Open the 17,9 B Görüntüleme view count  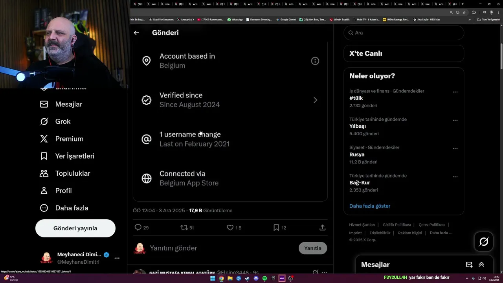click(211, 211)
